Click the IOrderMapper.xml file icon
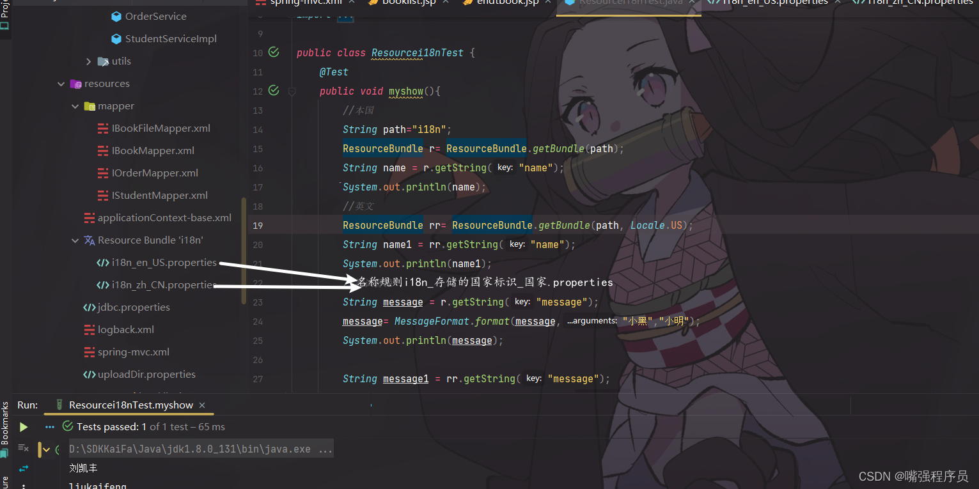979x489 pixels. tap(102, 173)
